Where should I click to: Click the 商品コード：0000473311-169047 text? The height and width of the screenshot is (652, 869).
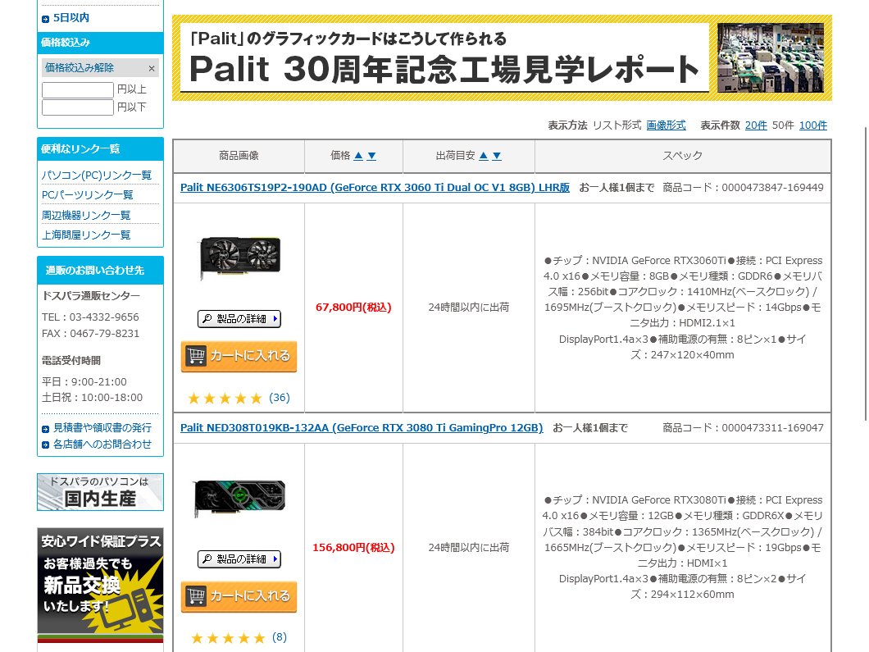click(x=743, y=427)
